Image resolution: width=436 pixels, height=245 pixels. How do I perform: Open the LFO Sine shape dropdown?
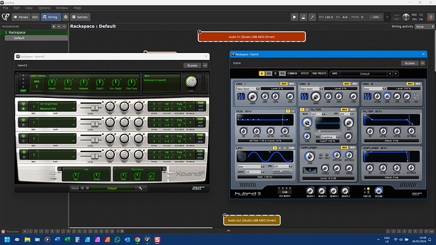[x=250, y=167]
